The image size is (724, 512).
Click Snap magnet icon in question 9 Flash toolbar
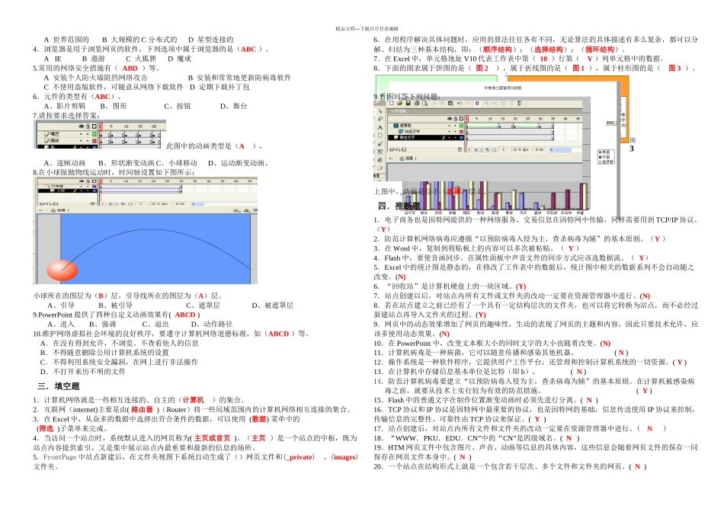point(477,104)
